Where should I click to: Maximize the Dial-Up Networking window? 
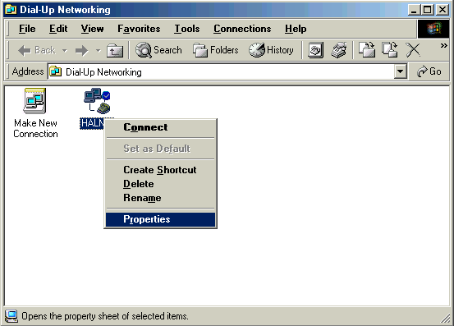(428, 10)
